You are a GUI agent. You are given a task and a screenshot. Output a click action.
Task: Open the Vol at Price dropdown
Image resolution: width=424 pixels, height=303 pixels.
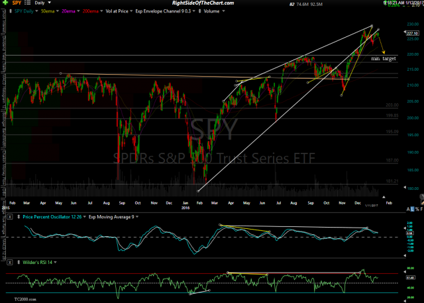click(x=131, y=11)
